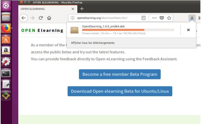Screen dimensions: 201x124
Task: Click the Temps restant download status text
Action: coord(114,33)
